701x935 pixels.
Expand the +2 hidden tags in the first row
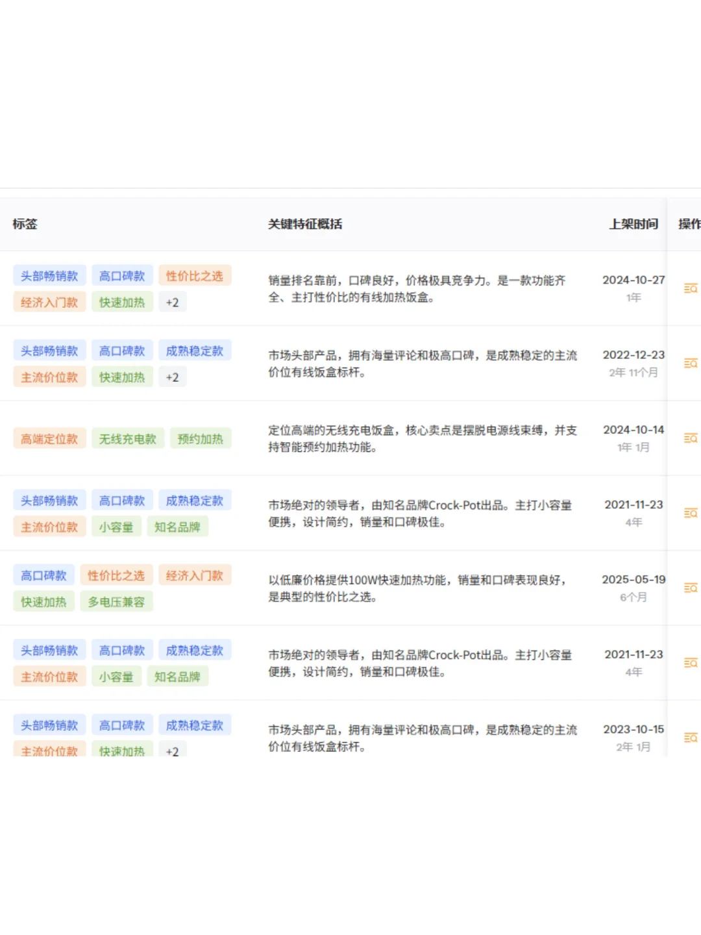click(172, 301)
